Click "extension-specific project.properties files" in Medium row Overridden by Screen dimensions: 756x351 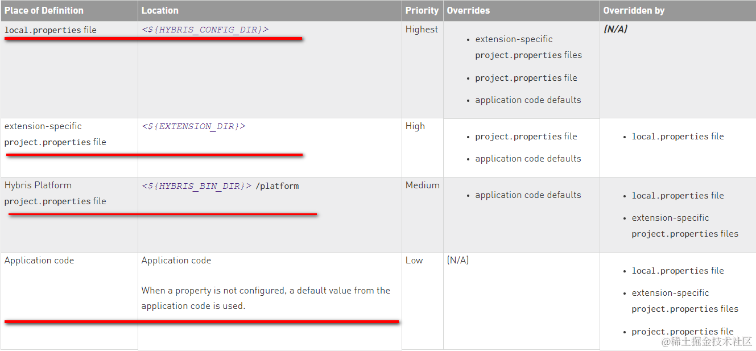point(685,226)
